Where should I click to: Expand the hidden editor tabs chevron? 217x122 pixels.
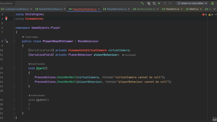click(x=214, y=9)
